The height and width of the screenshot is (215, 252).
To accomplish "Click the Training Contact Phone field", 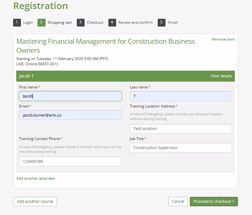I will pyautogui.click(x=70, y=161).
